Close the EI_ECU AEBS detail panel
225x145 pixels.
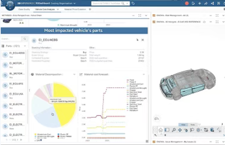click(142, 40)
